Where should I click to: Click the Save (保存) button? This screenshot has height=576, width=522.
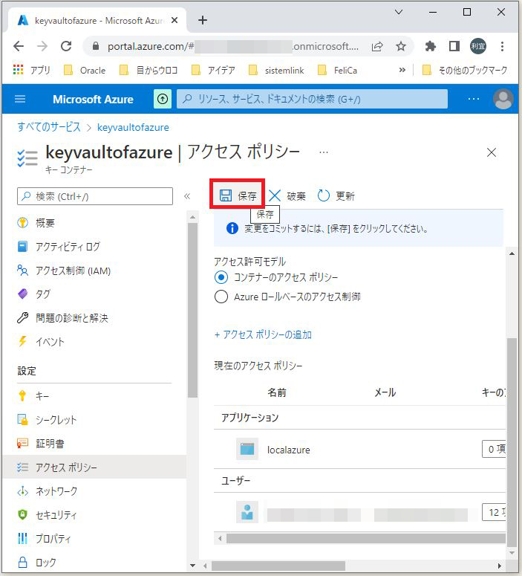pyautogui.click(x=238, y=195)
